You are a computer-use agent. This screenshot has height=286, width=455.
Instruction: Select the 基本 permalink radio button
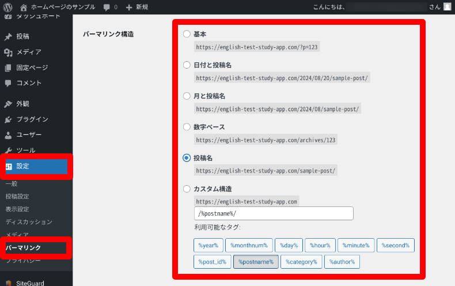[187, 34]
